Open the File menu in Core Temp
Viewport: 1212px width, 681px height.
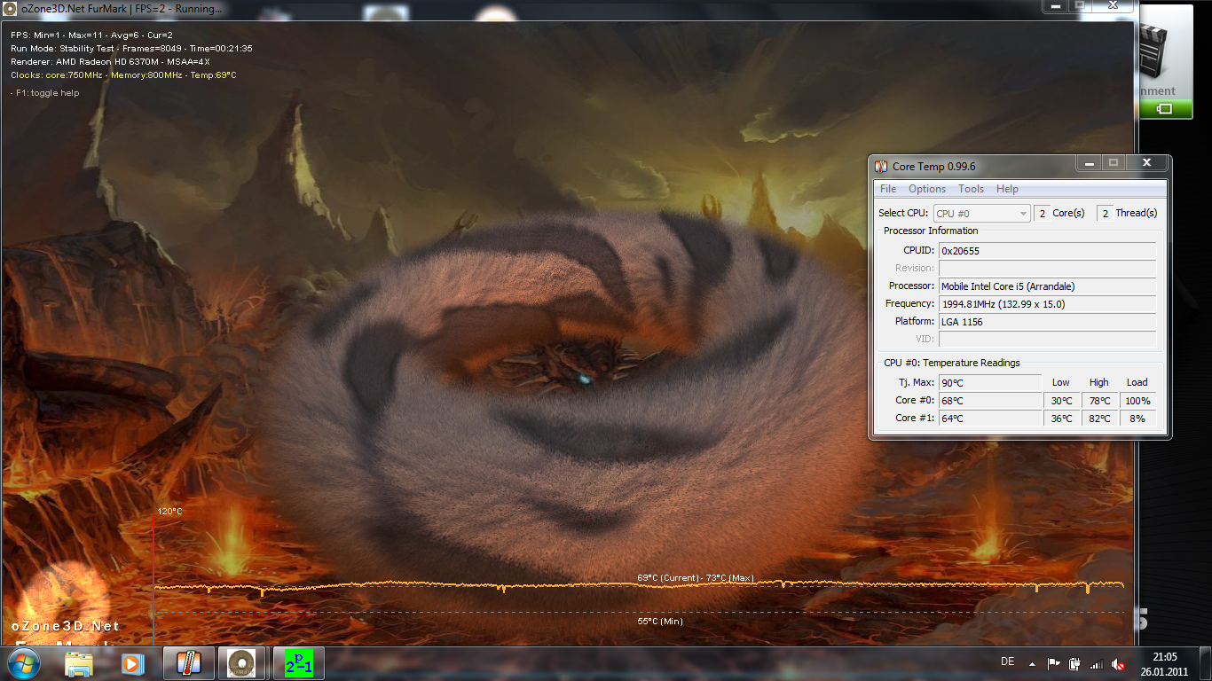coord(888,189)
